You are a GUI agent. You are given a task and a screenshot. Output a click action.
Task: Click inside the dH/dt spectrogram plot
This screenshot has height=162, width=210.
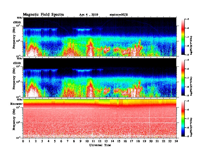coord(100,37)
